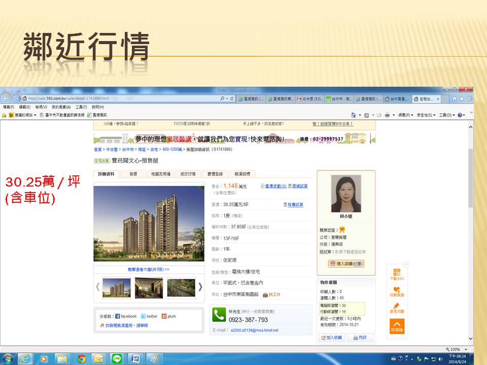Click the agent's portrait photo
The width and height of the screenshot is (487, 365).
pos(346,194)
